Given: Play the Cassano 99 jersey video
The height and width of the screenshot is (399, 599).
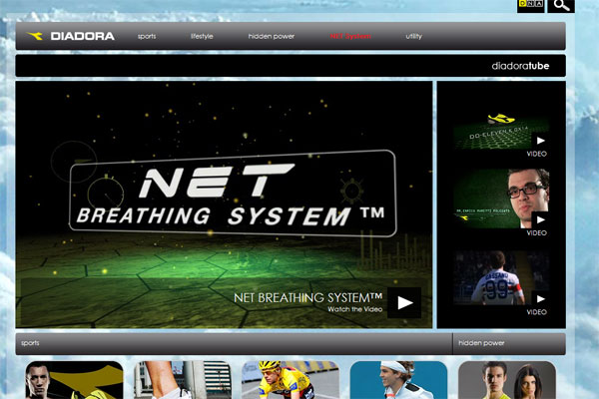Looking at the screenshot, I should [x=540, y=298].
